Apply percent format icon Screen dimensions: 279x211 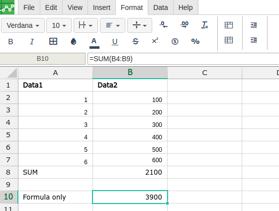[x=195, y=41]
